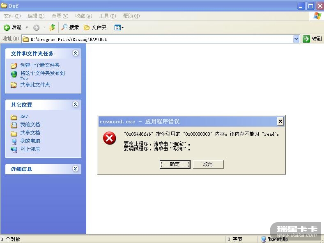Open the Back history dropdown arrow
Viewport: 324px width, 243px height.
(x=27, y=27)
